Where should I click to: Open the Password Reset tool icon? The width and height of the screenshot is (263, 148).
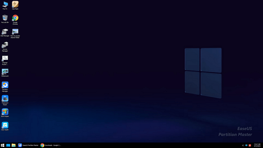click(x=5, y=100)
